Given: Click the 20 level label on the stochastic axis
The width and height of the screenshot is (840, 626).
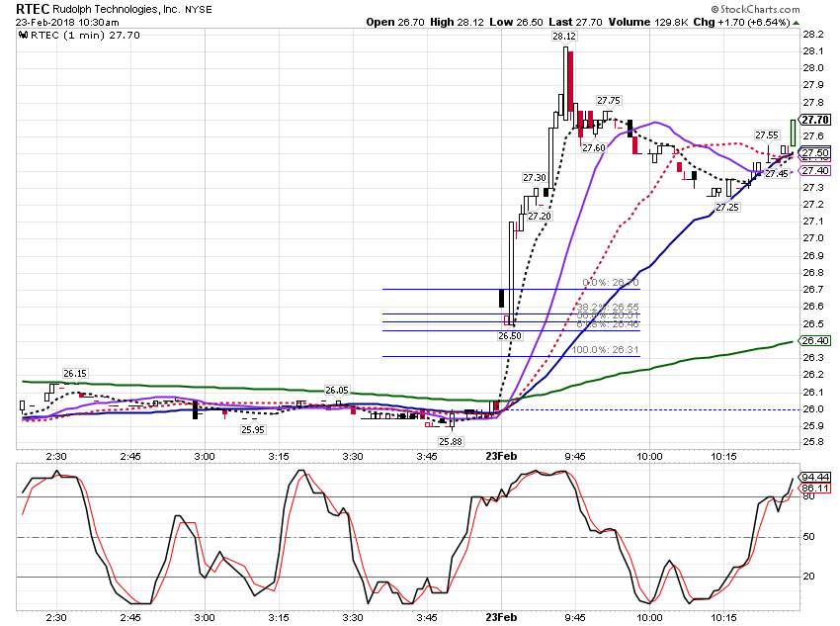Looking at the screenshot, I should [808, 577].
